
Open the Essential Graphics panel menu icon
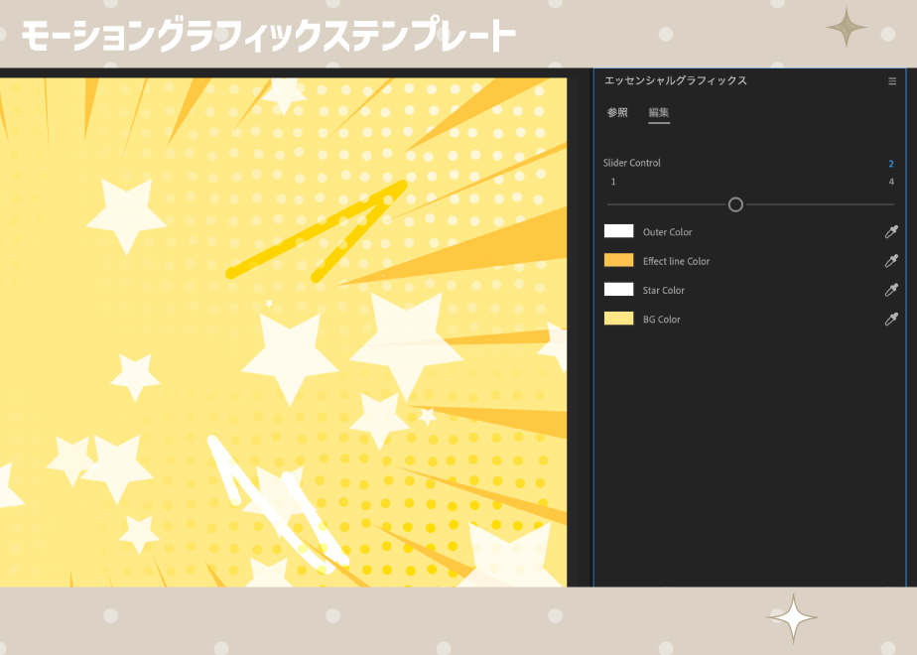pyautogui.click(x=892, y=81)
